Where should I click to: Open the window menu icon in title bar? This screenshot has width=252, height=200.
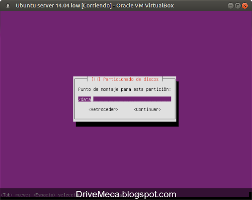[x=8, y=6]
